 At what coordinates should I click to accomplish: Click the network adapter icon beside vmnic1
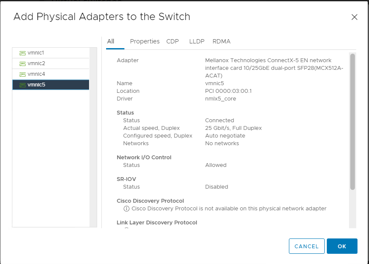(22, 53)
